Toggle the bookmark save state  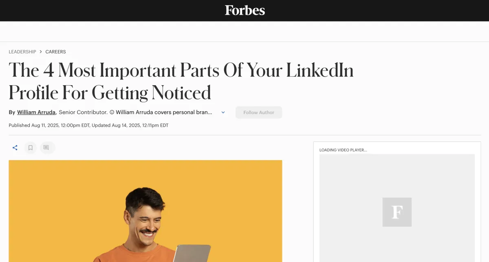31,148
